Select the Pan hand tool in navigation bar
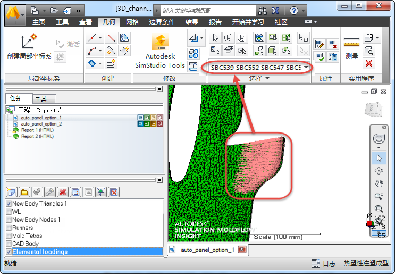This screenshot has height=274, width=395. 379,183
